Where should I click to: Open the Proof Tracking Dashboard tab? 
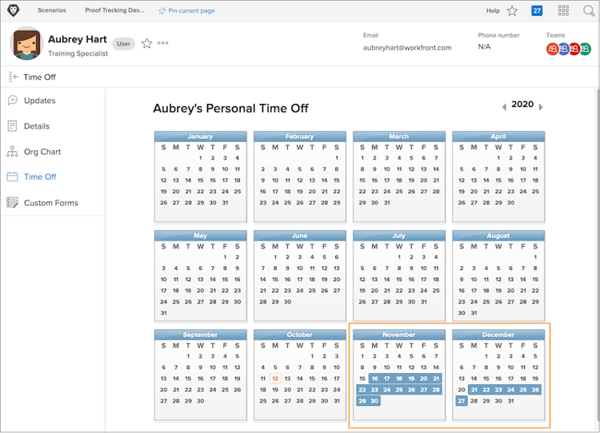115,10
